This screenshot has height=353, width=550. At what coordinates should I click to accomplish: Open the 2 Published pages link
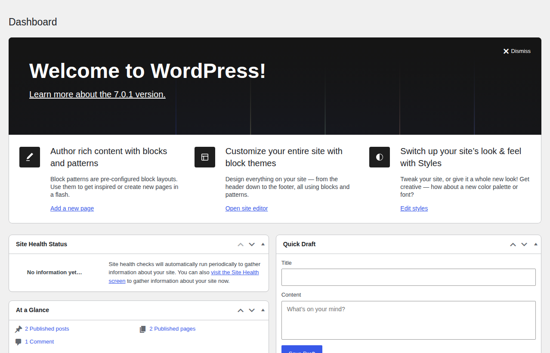(173, 329)
